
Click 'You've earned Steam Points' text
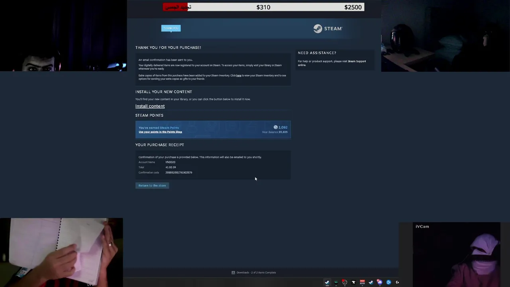click(x=159, y=128)
